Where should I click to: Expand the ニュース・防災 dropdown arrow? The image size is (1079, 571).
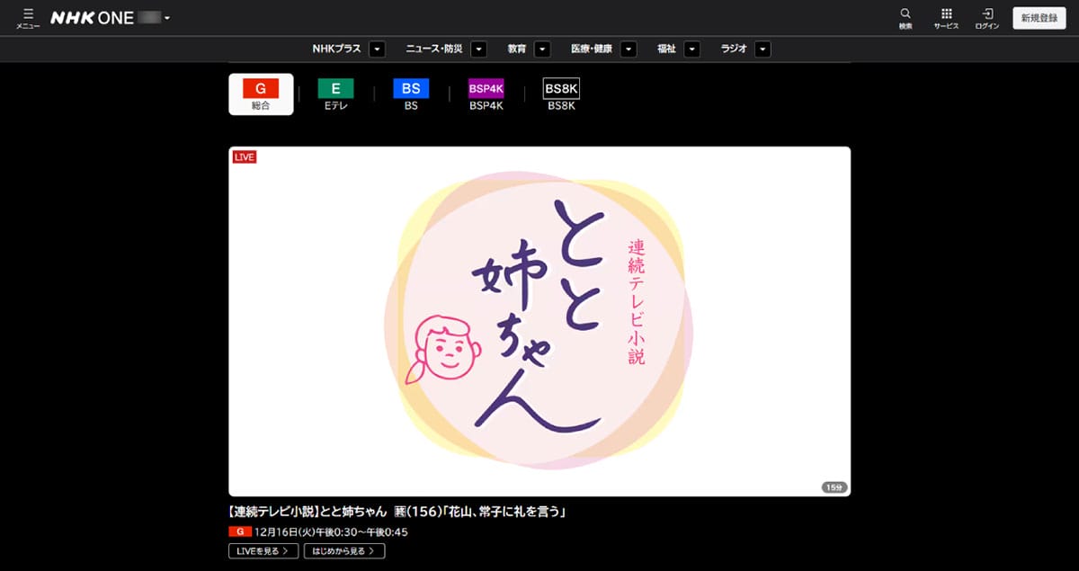pos(478,49)
